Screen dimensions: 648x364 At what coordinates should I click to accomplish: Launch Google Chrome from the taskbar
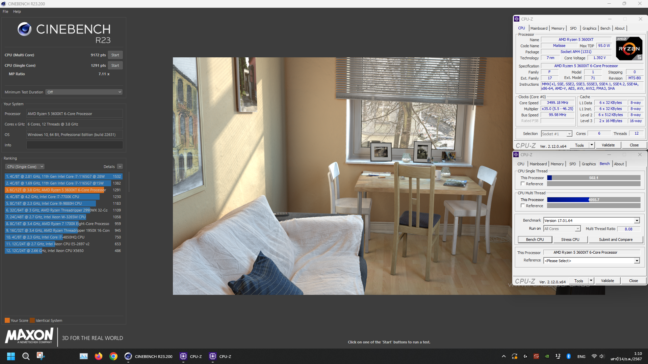[x=113, y=356]
